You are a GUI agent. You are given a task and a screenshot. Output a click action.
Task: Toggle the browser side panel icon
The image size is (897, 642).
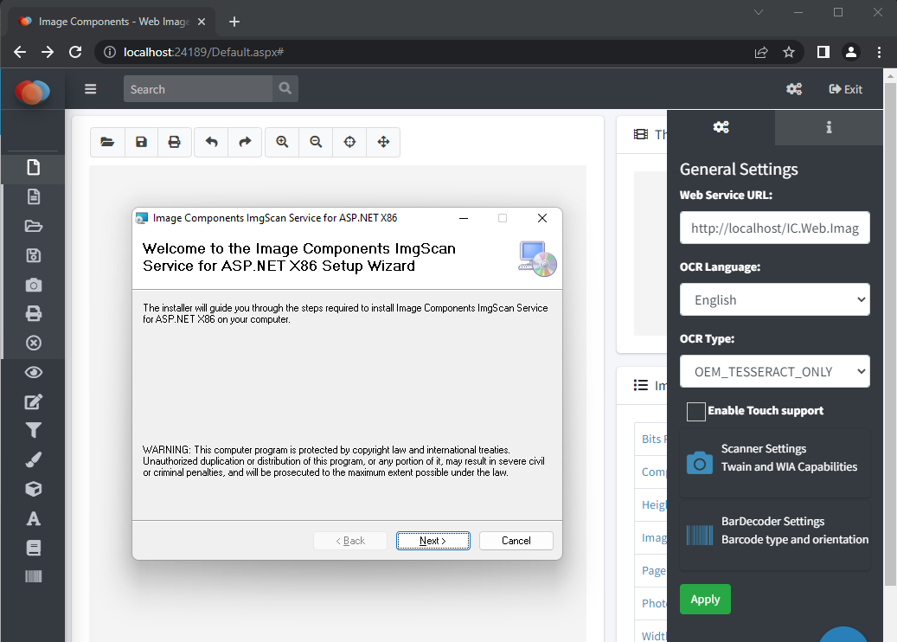point(823,52)
